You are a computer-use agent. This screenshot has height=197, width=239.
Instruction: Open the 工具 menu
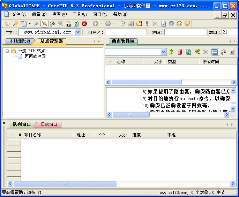80,14
